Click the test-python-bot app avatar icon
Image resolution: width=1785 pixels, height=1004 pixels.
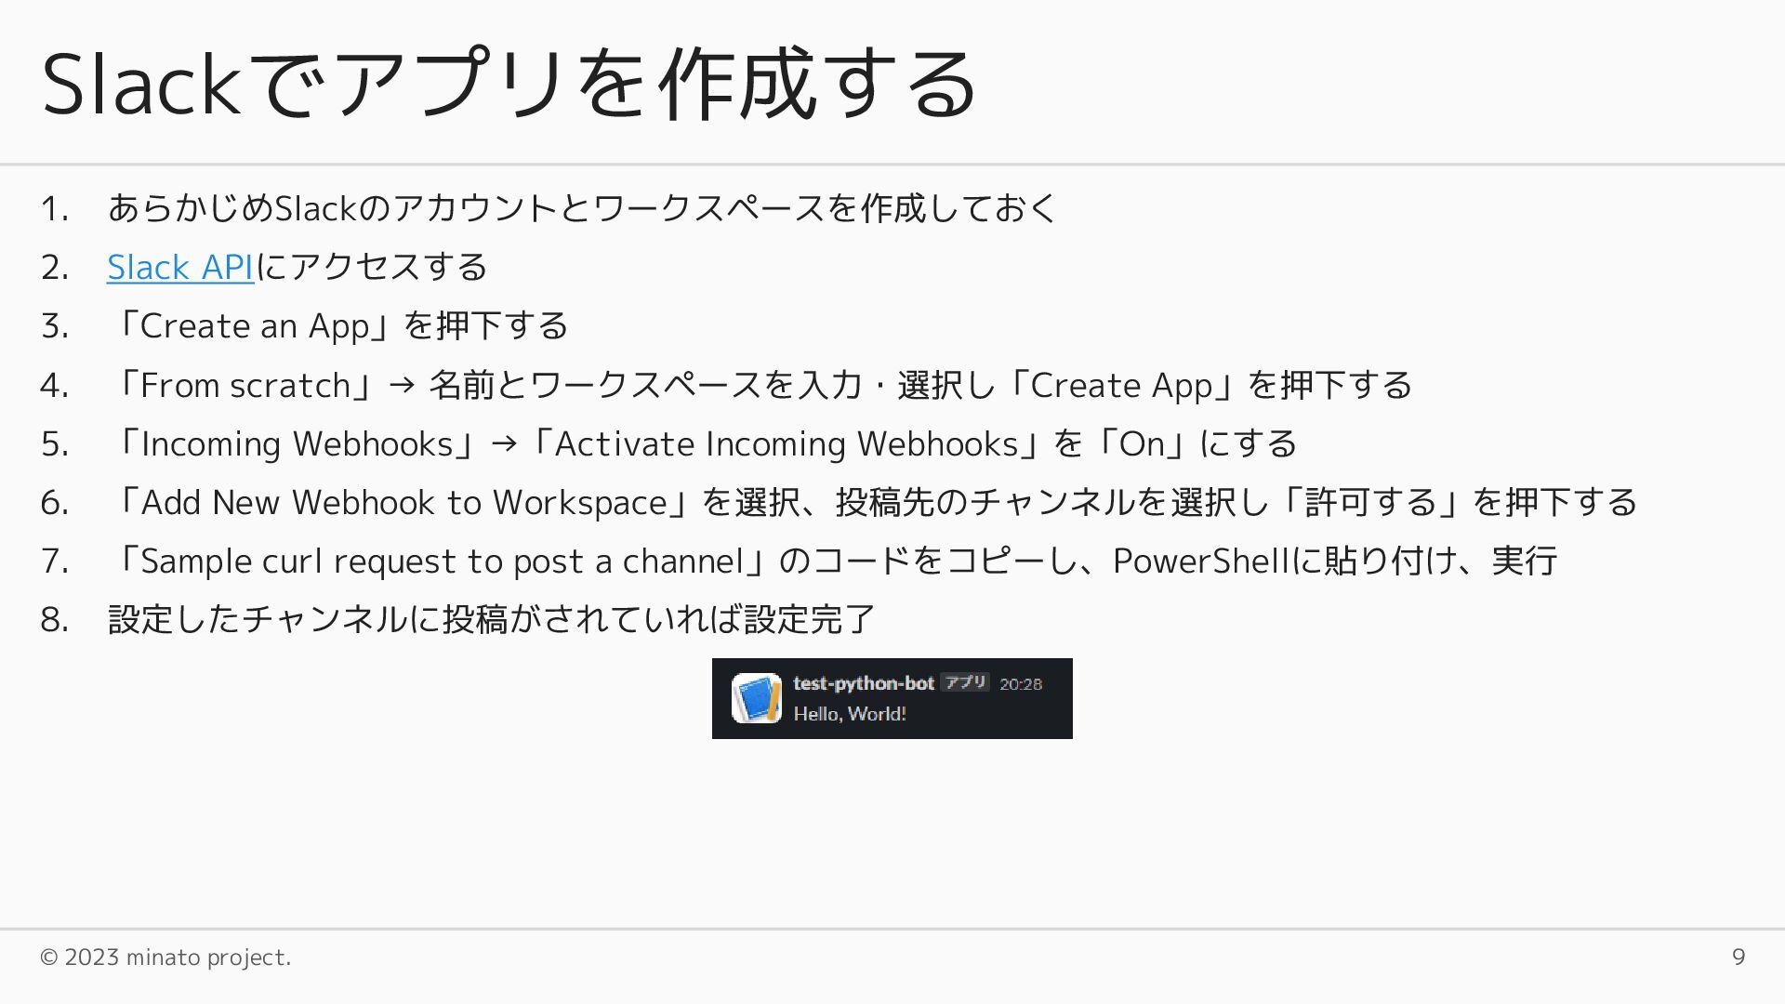756,698
